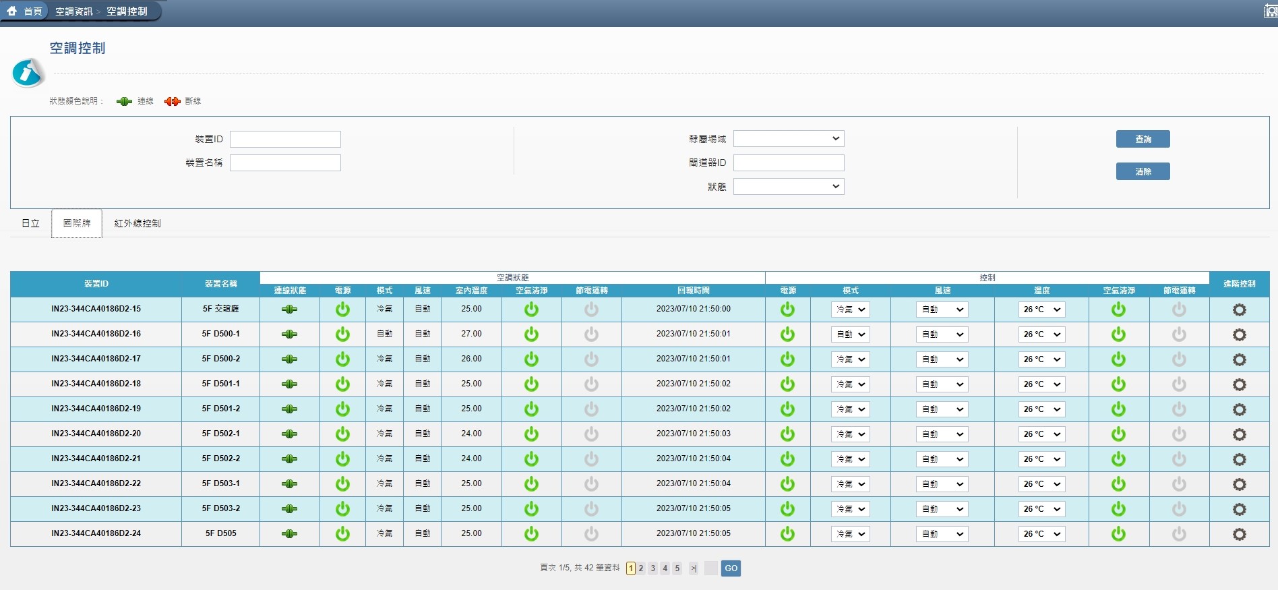The image size is (1278, 590).
Task: Click the 查詢 search button
Action: (x=1143, y=139)
